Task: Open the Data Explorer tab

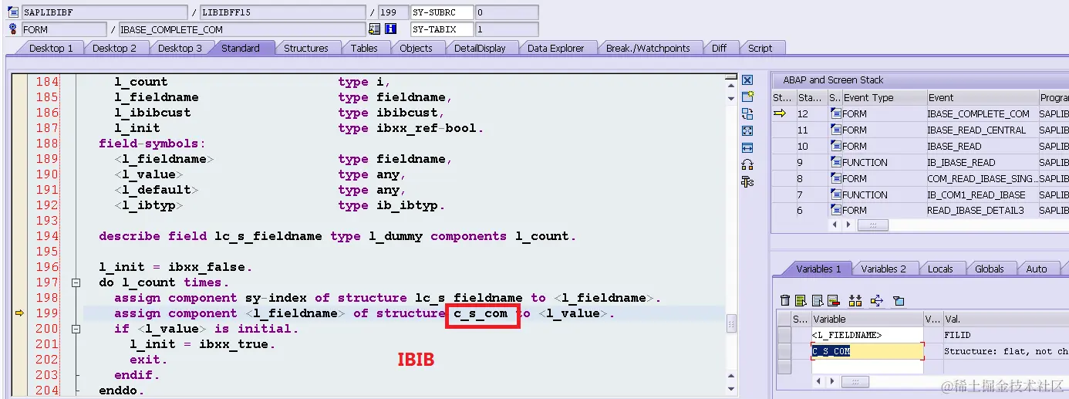Action: [555, 48]
